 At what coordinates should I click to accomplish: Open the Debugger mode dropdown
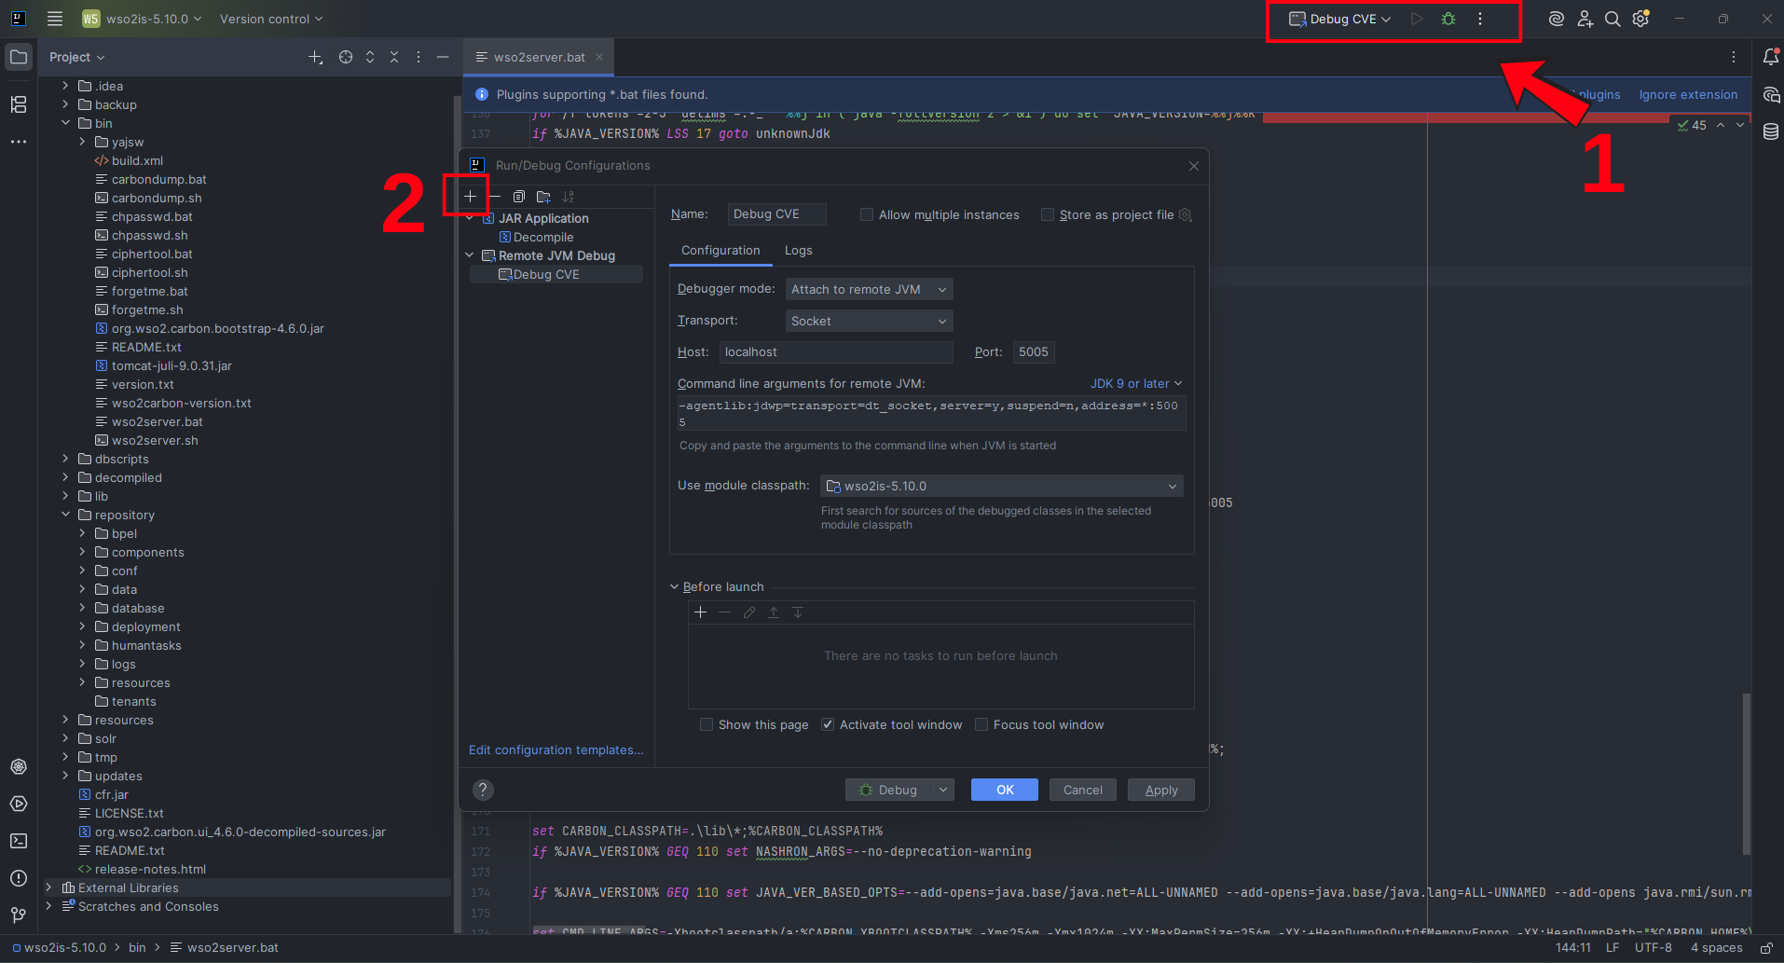tap(869, 290)
